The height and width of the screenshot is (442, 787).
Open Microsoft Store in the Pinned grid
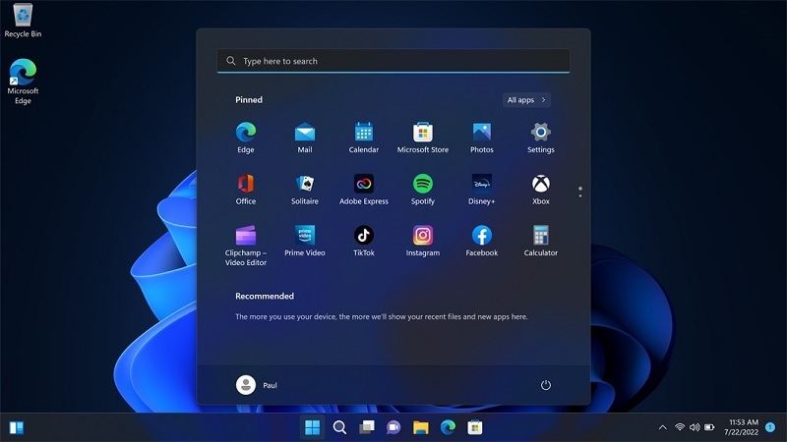pos(423,138)
